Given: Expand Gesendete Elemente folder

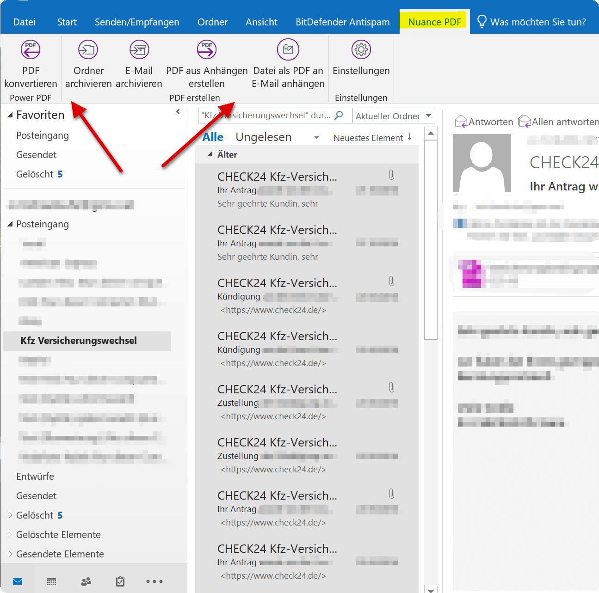Looking at the screenshot, I should click(x=10, y=554).
